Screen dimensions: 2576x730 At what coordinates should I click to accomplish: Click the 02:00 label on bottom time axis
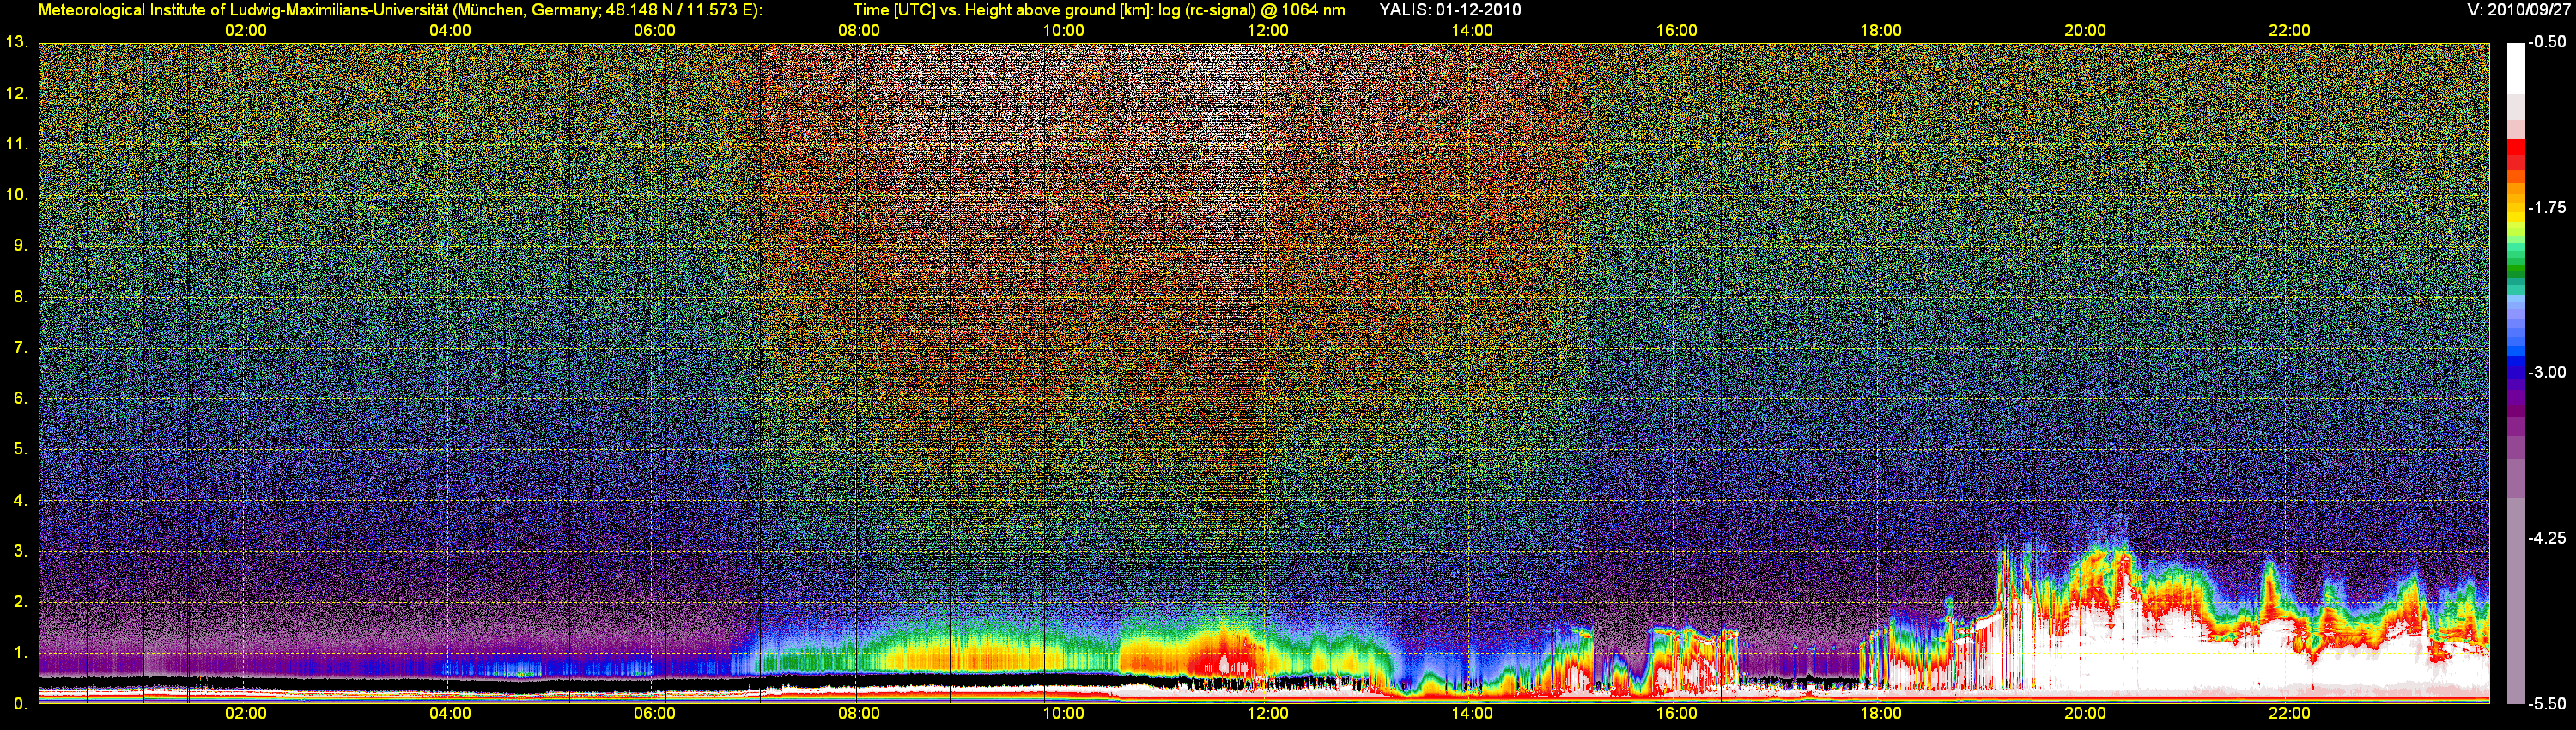click(246, 714)
